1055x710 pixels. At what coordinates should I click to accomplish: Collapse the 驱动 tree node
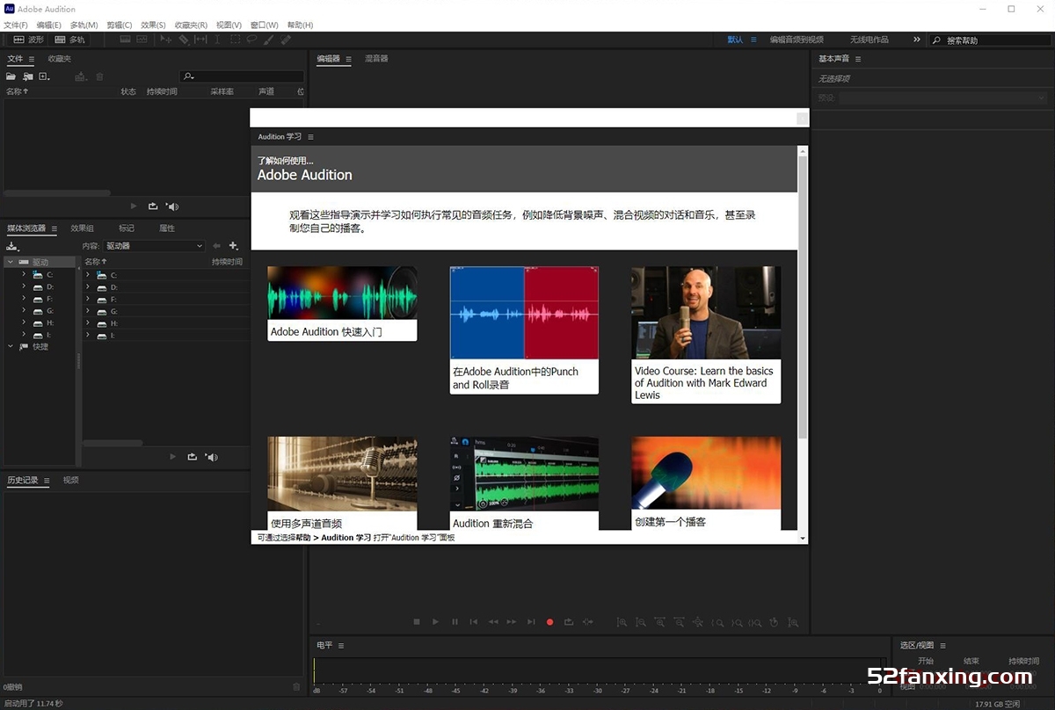click(11, 262)
